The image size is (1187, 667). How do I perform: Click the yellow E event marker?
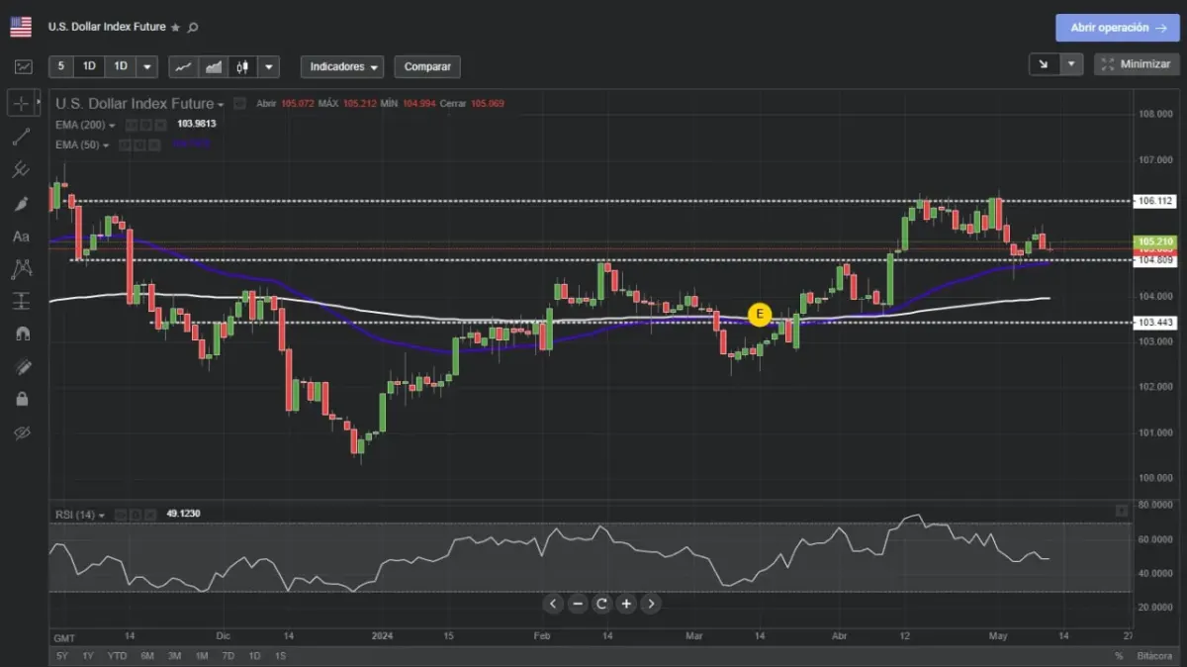(759, 315)
